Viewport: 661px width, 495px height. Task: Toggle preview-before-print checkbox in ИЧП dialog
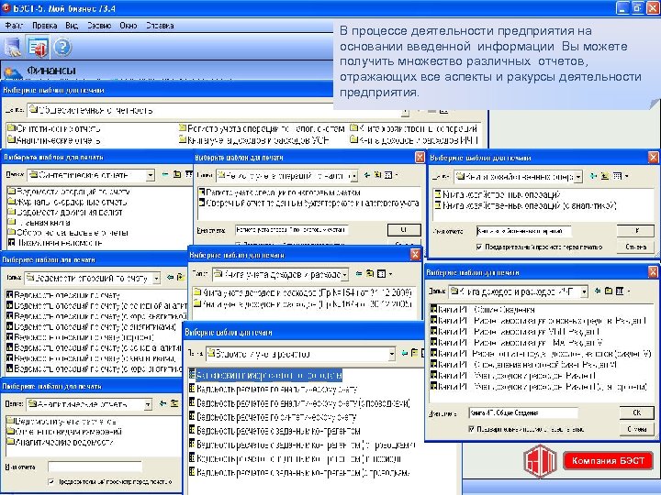[x=471, y=429]
